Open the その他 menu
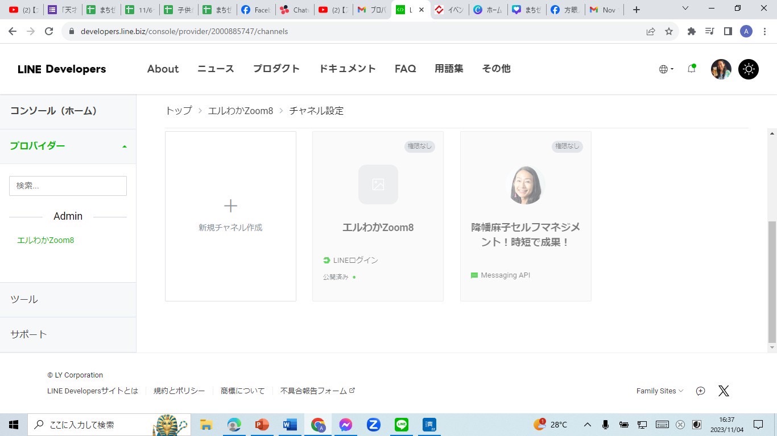777x436 pixels. [496, 69]
